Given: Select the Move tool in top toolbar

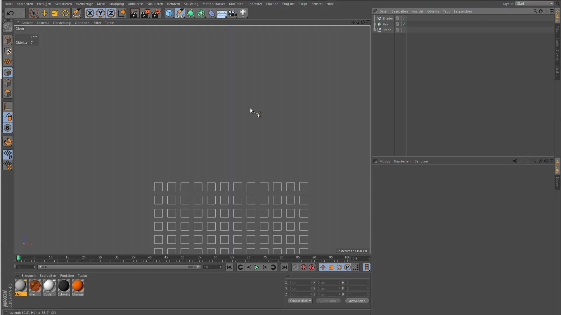Looking at the screenshot, I should tap(44, 13).
